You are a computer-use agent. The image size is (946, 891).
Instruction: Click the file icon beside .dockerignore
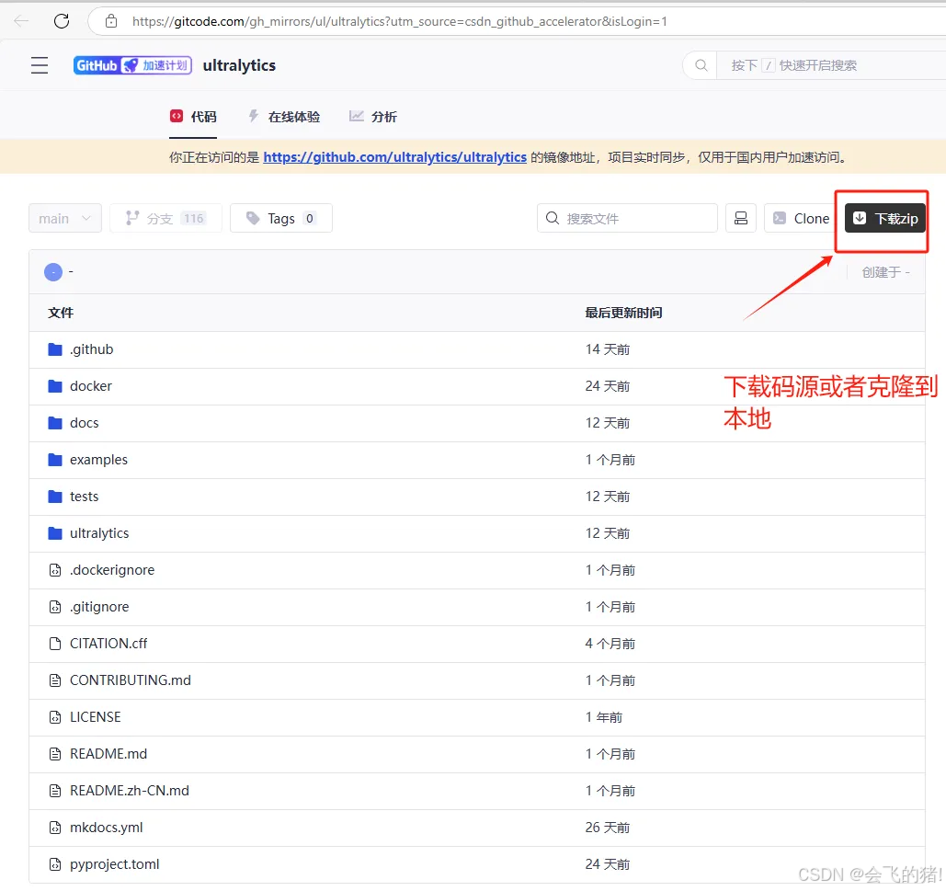coord(55,570)
